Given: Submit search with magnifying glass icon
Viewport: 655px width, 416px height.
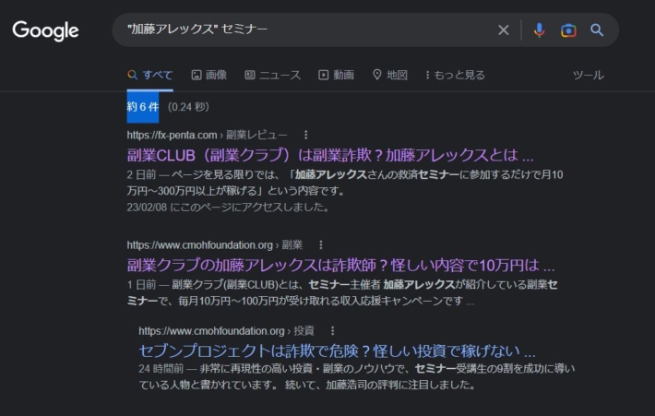Looking at the screenshot, I should (597, 30).
